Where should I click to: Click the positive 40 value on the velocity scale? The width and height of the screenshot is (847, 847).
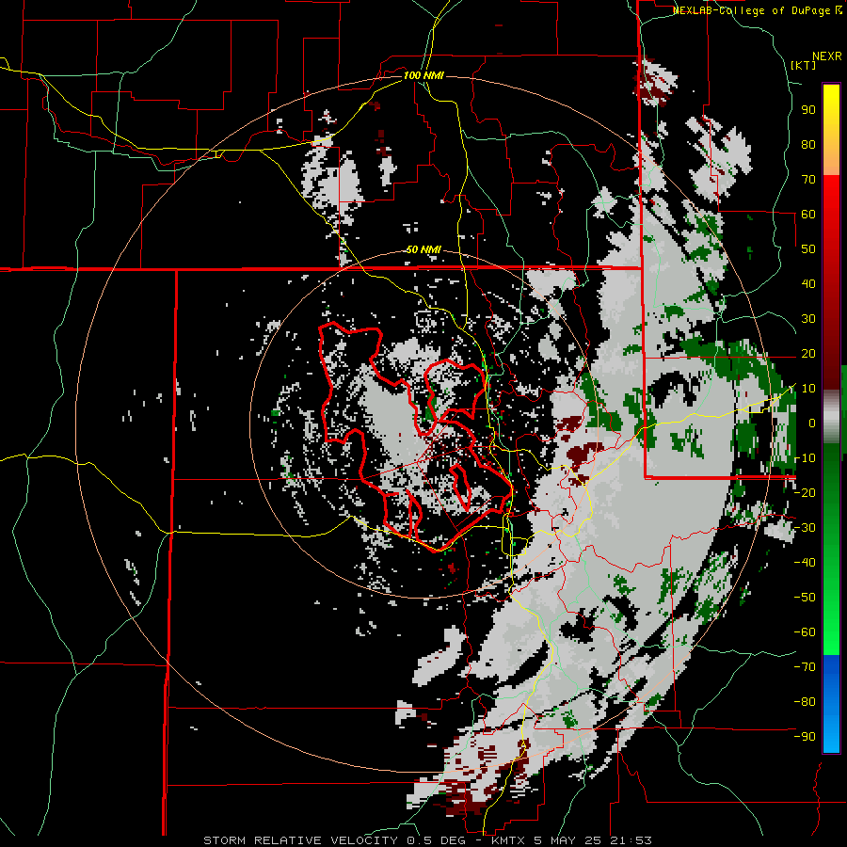coord(808,284)
